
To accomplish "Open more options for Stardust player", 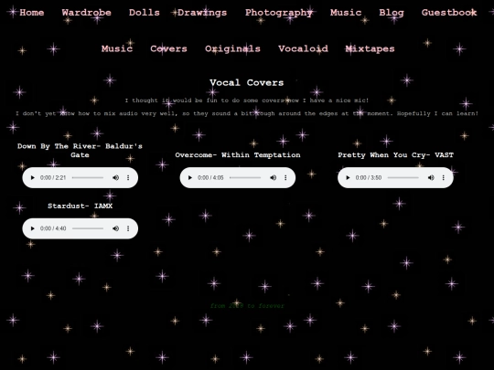I will pos(128,228).
